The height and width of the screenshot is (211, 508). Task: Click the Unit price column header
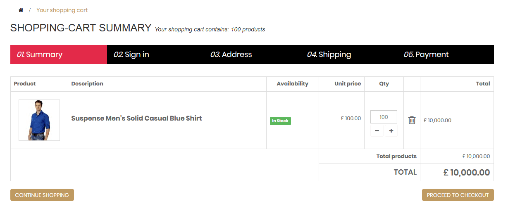click(348, 83)
